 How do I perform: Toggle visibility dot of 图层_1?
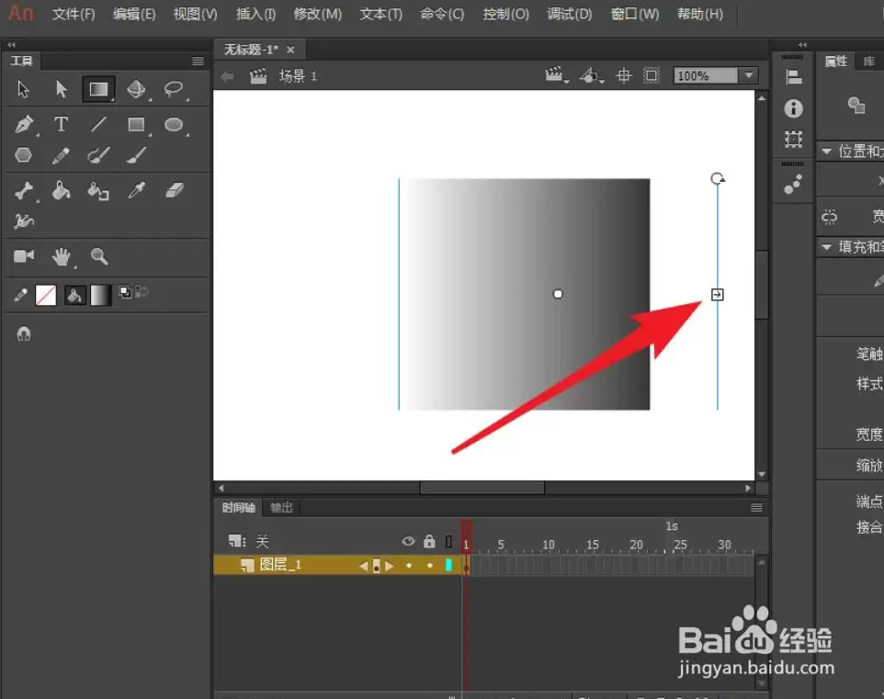409,566
